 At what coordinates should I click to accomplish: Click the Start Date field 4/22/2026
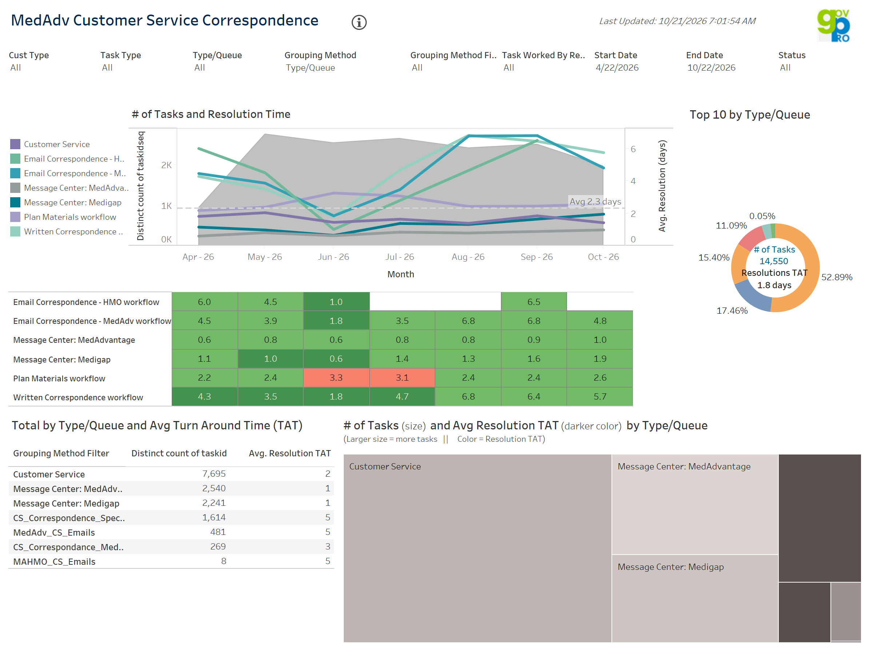[617, 68]
